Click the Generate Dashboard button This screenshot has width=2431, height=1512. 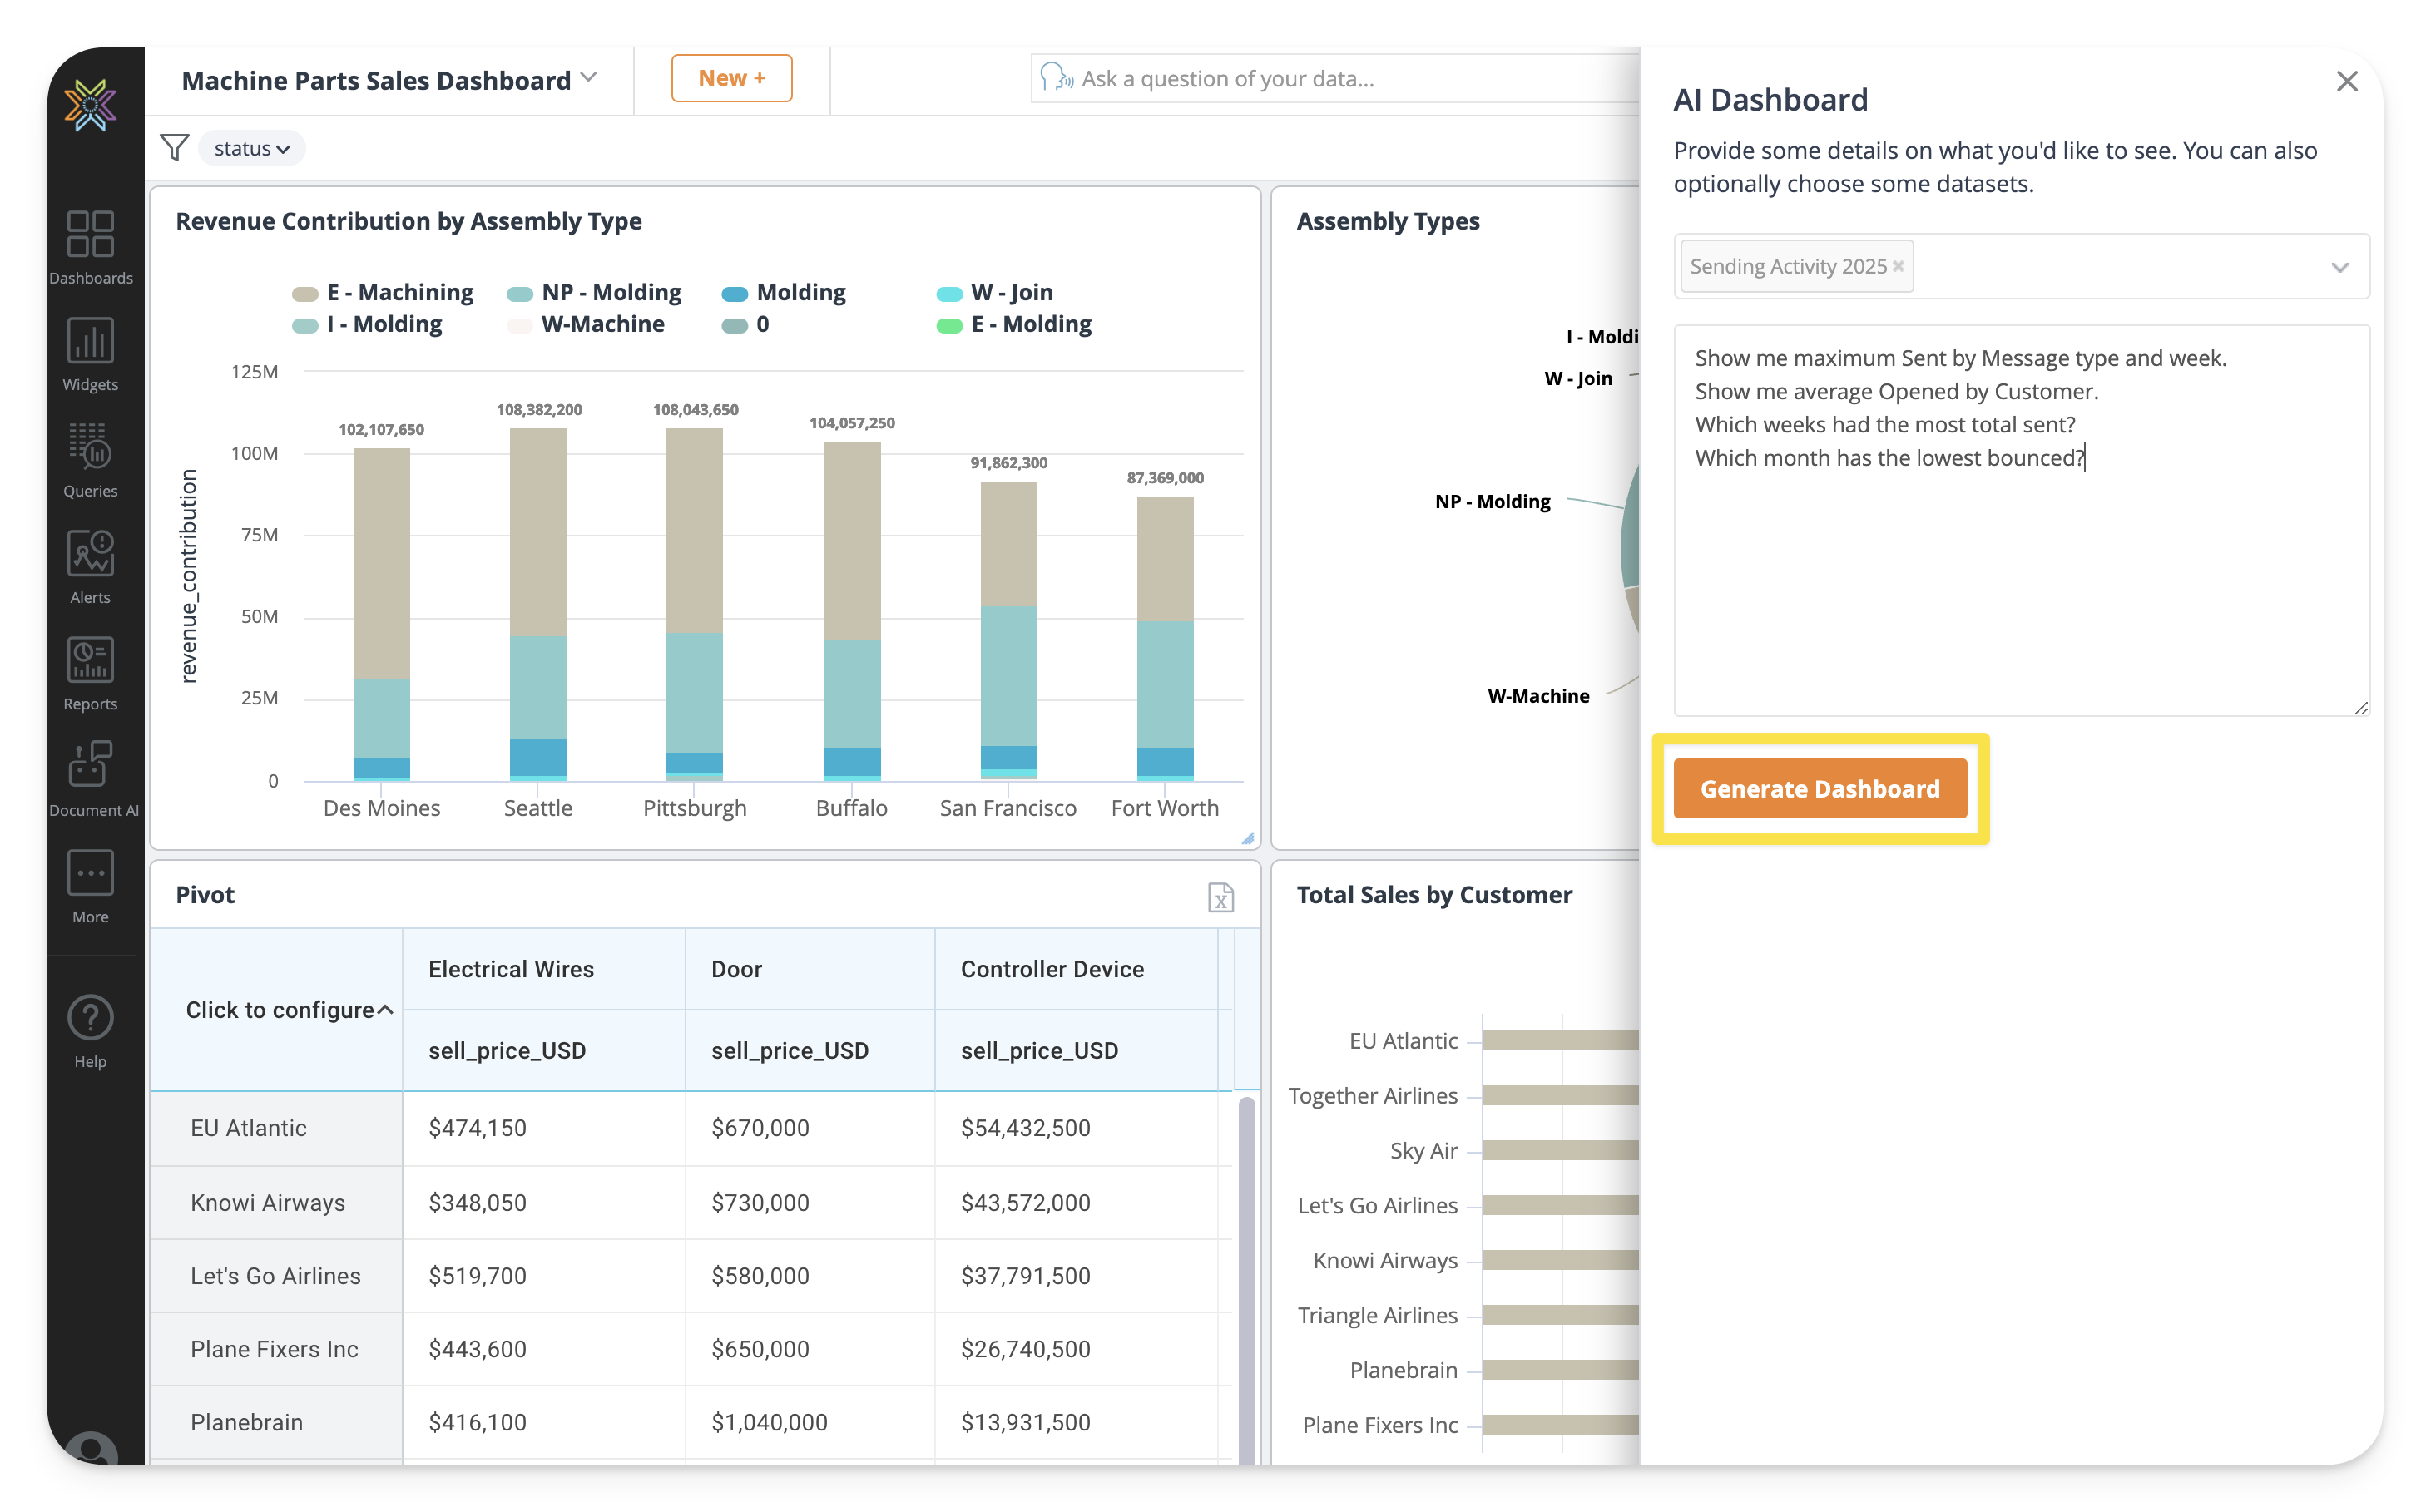(x=1819, y=789)
